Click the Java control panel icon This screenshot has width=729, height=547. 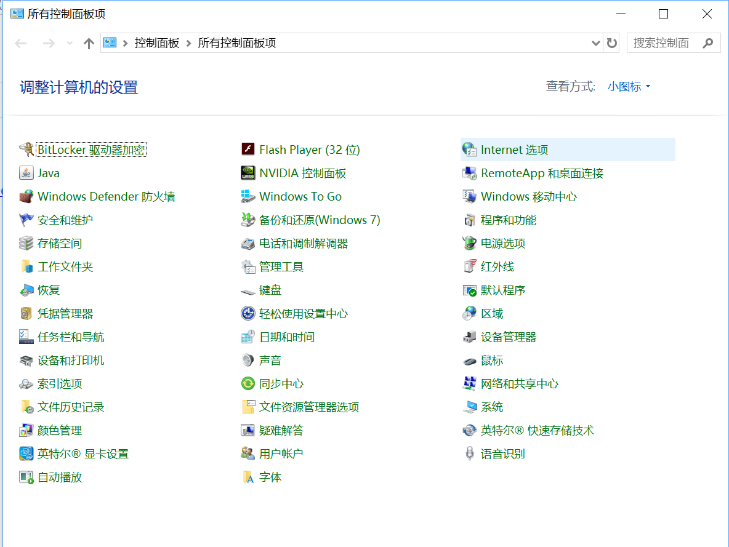click(26, 173)
